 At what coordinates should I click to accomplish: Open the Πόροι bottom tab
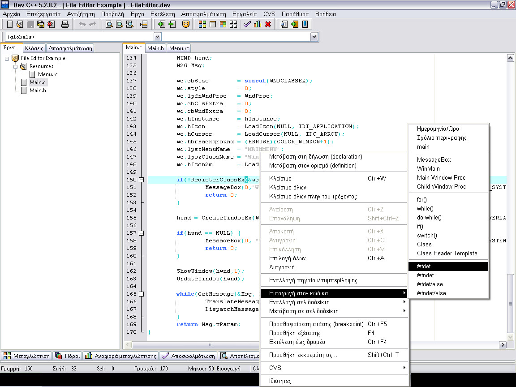68,356
